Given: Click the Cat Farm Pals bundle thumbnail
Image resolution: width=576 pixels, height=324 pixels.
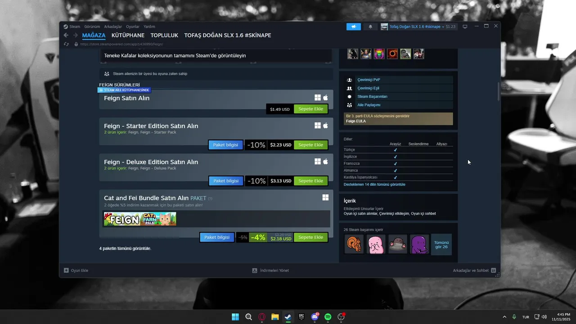Looking at the screenshot, I should click(x=158, y=219).
